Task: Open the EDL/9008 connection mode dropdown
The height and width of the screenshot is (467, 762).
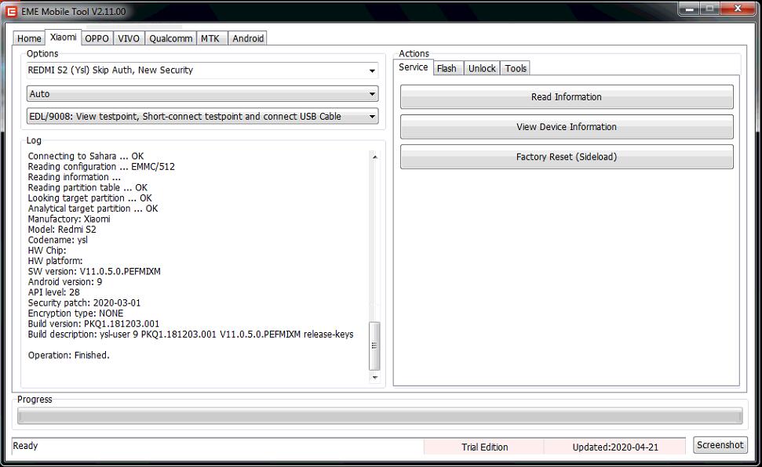Action: (x=202, y=117)
